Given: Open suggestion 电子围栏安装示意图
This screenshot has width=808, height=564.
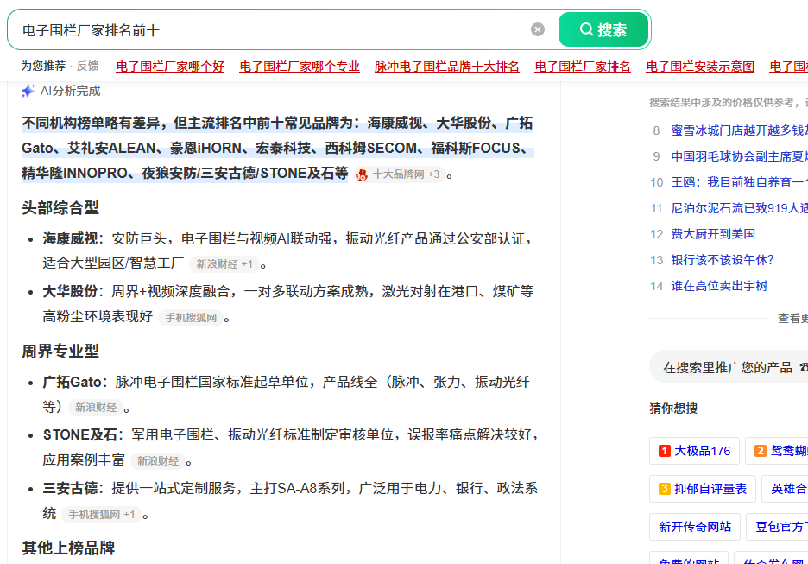Looking at the screenshot, I should (700, 67).
